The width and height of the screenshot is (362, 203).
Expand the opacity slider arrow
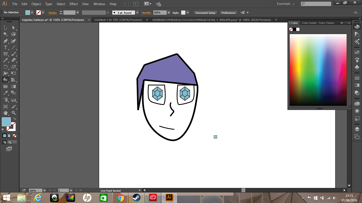[x=169, y=13]
